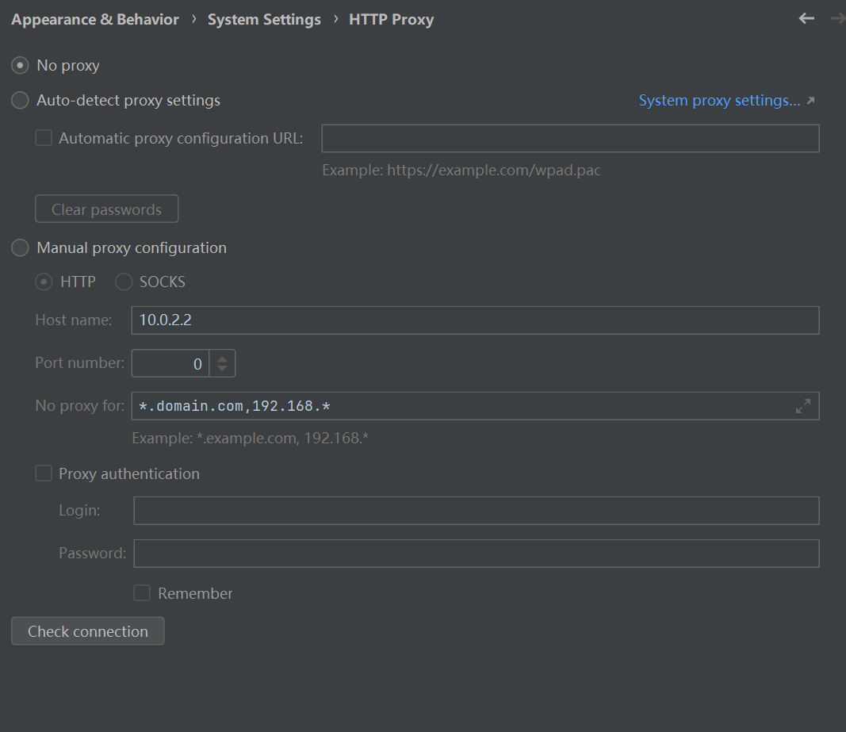
Task: Select the No proxy radio button
Action: (21, 65)
